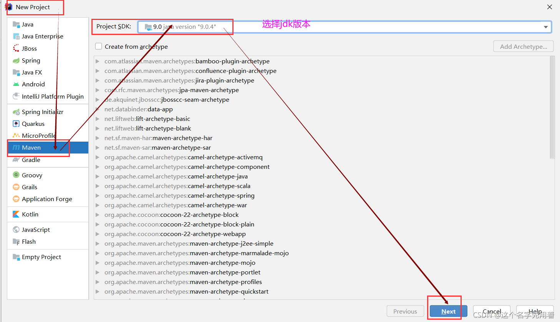Expand the camel-archetype-java node
This screenshot has height=322, width=560.
click(98, 176)
